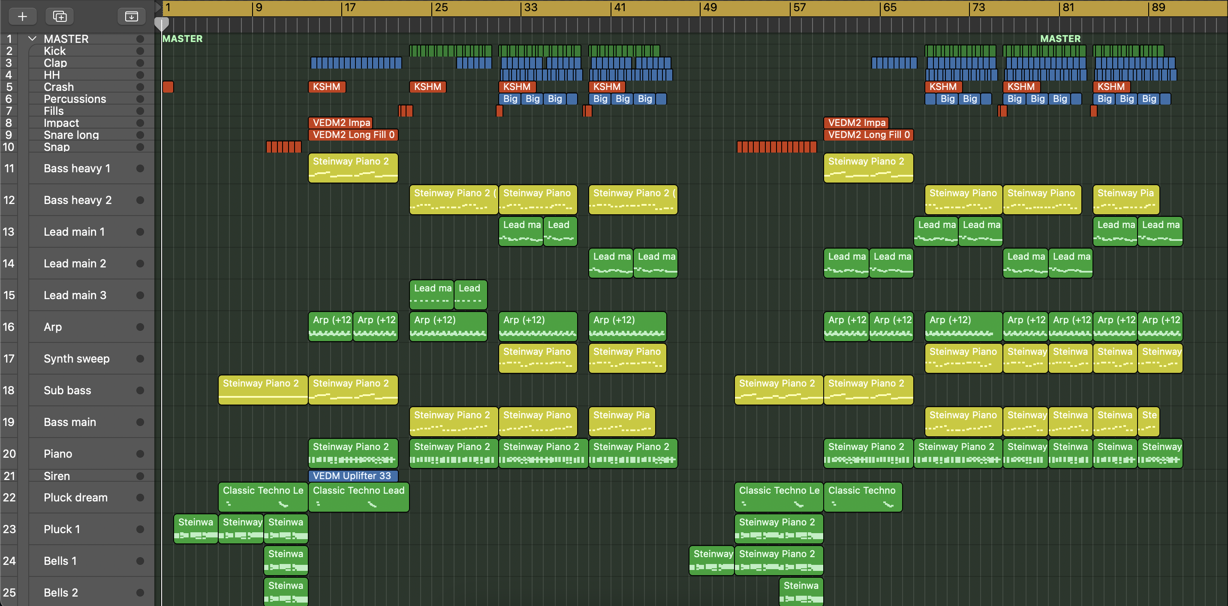Click the playhead marker at bar 1
1228x606 pixels.
162,23
